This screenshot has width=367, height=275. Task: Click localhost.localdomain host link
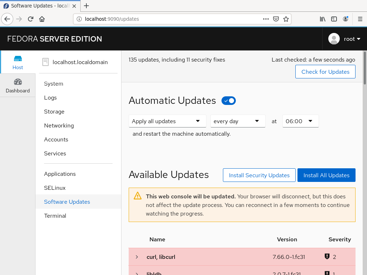coord(80,62)
